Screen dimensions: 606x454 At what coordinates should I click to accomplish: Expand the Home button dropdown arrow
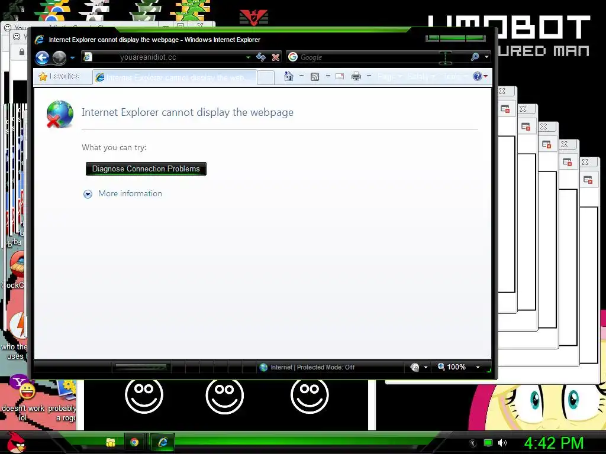301,76
